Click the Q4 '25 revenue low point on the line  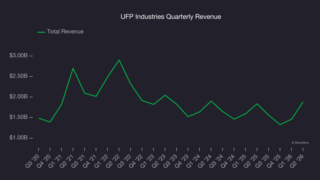click(280, 124)
